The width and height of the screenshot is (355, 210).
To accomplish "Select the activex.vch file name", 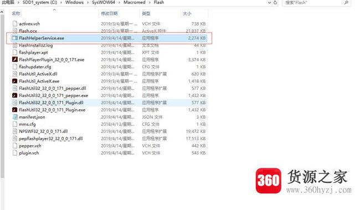I will coord(29,24).
